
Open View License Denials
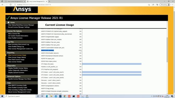pyautogui.click(x=15, y=62)
